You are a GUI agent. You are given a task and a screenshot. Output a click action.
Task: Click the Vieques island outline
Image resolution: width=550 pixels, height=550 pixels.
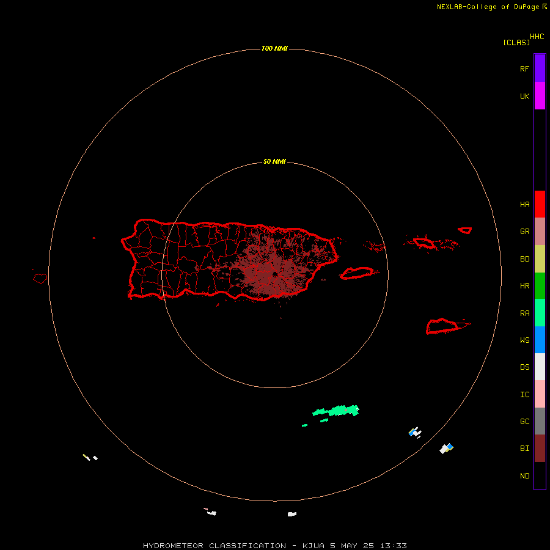pyautogui.click(x=357, y=273)
